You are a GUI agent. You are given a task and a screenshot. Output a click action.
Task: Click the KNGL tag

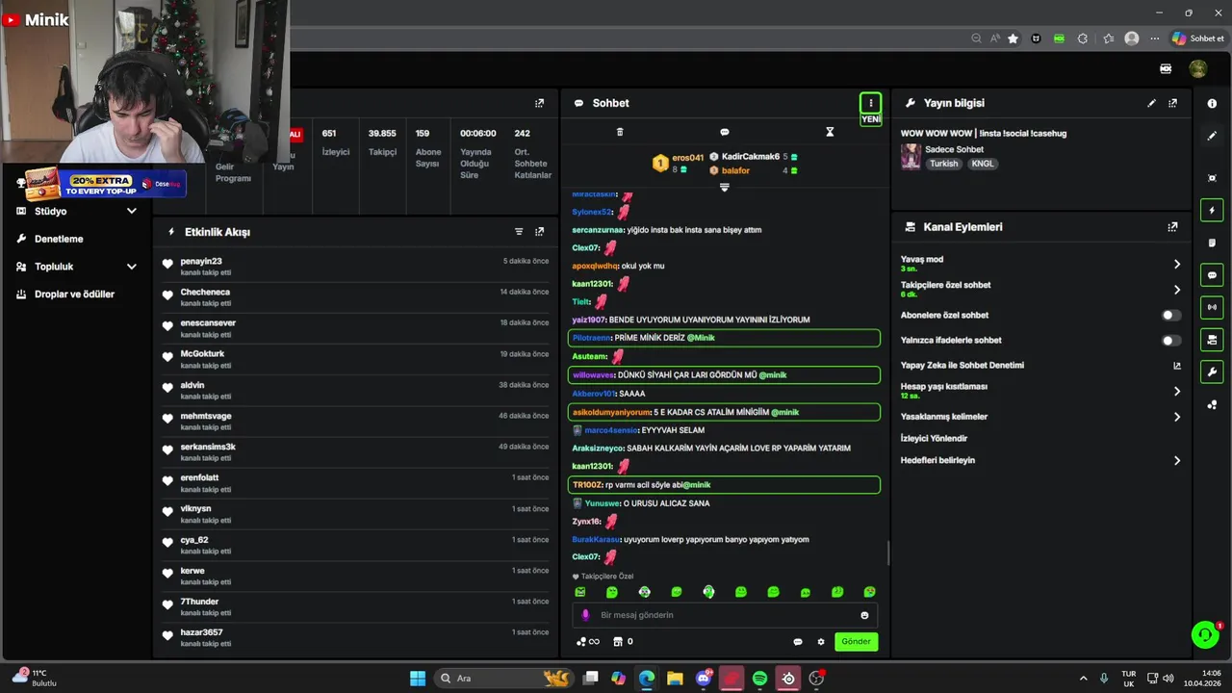tap(983, 164)
